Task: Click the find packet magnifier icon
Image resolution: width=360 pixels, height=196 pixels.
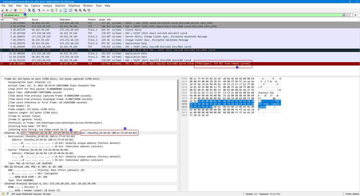Action: point(39,10)
